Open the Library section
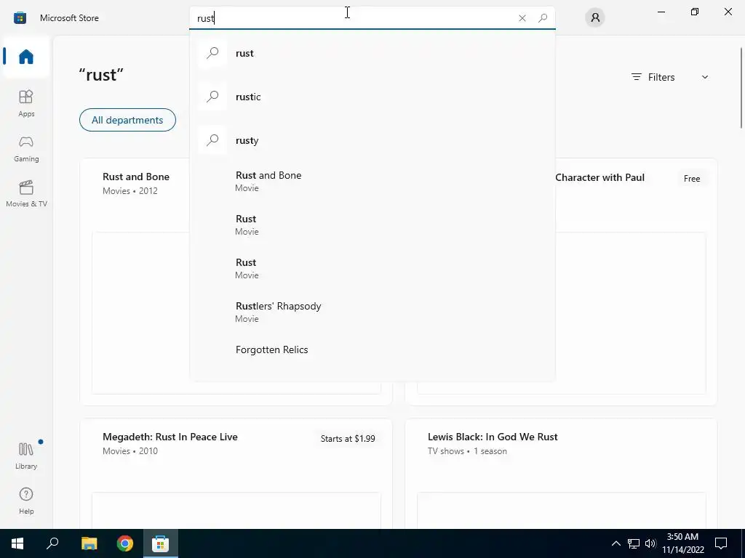 (x=26, y=456)
